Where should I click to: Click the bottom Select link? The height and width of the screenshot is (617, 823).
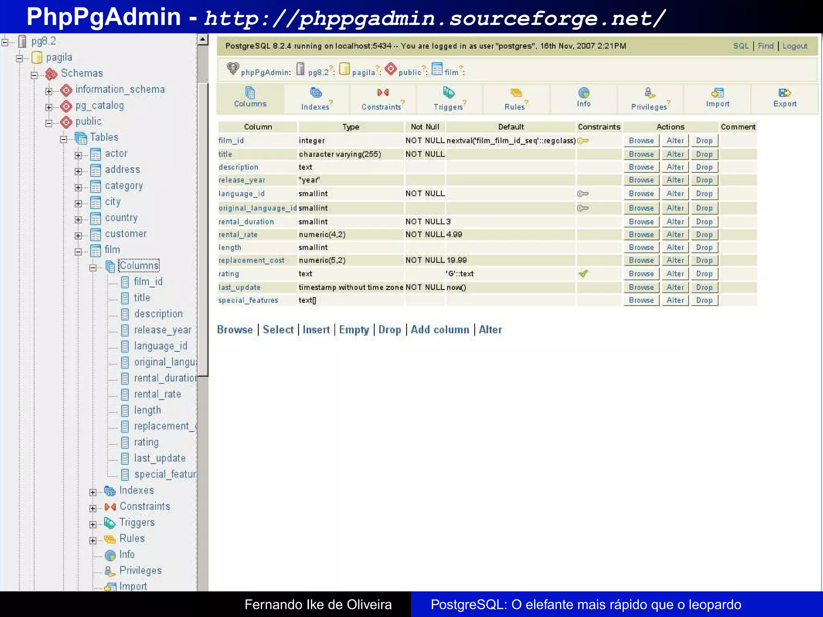pyautogui.click(x=278, y=330)
